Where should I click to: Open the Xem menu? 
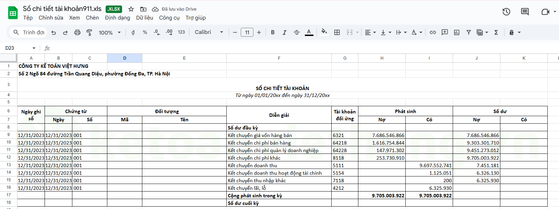(x=74, y=18)
